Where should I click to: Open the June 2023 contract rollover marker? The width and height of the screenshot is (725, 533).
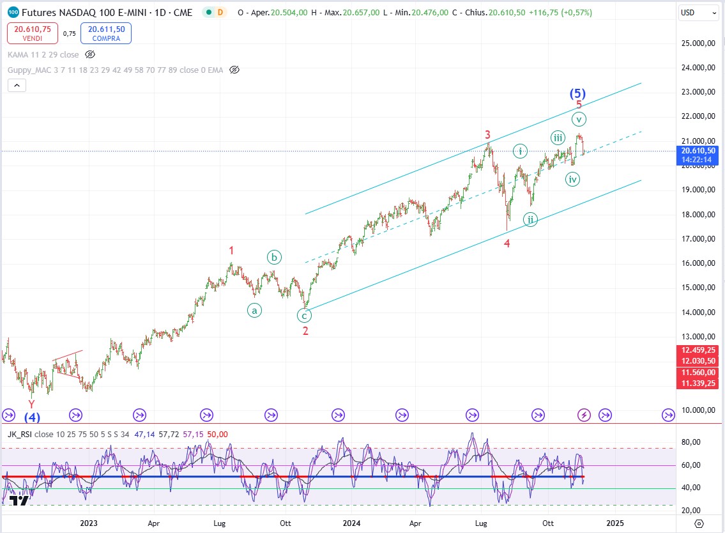coord(207,415)
